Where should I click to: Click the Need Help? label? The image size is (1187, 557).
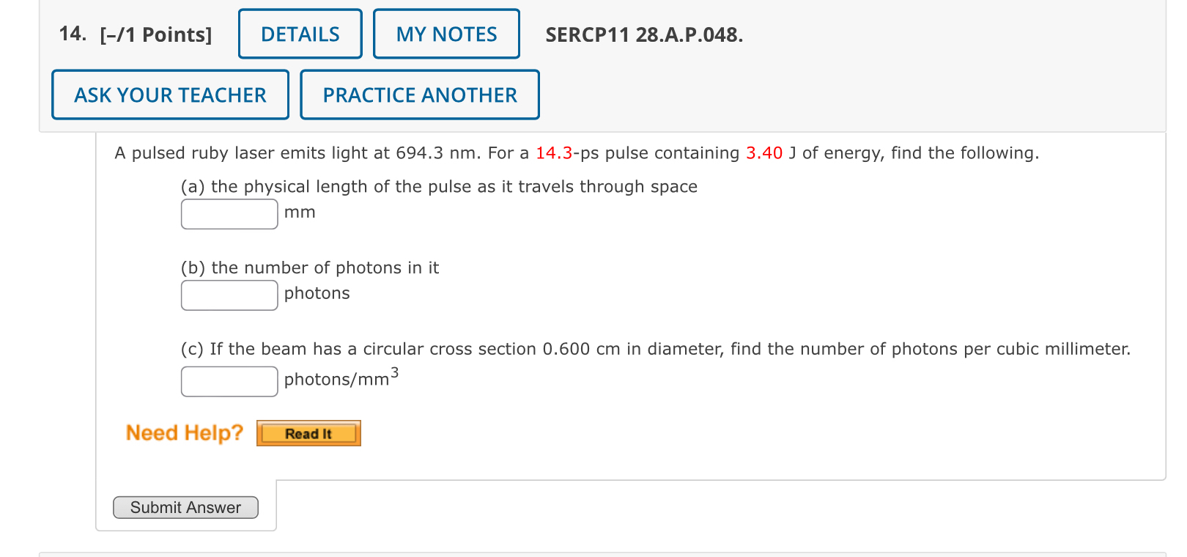(x=183, y=432)
